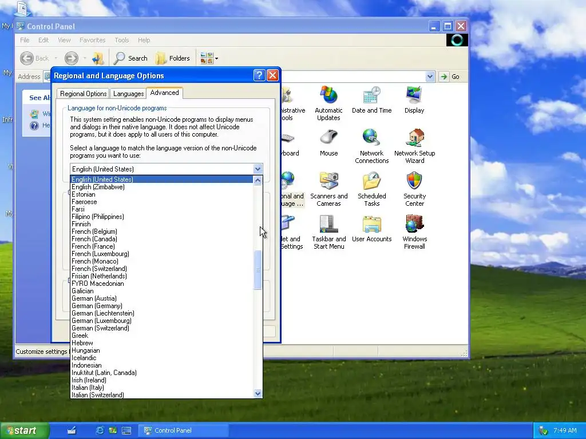Open Network Connections icon
The width and height of the screenshot is (586, 439).
tap(371, 146)
